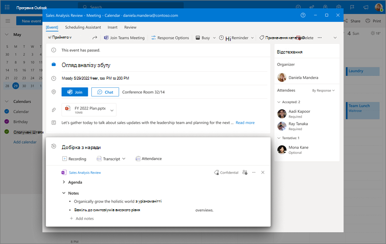Select May 22 in the mini calendar
The width and height of the screenshot is (386, 244).
pos(15,78)
